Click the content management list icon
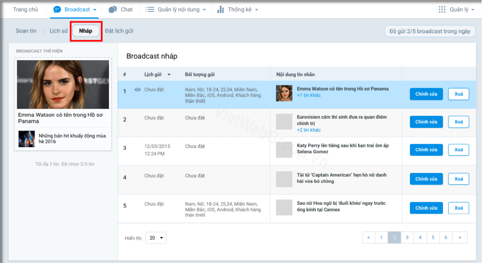This screenshot has width=482, height=263. [x=150, y=10]
